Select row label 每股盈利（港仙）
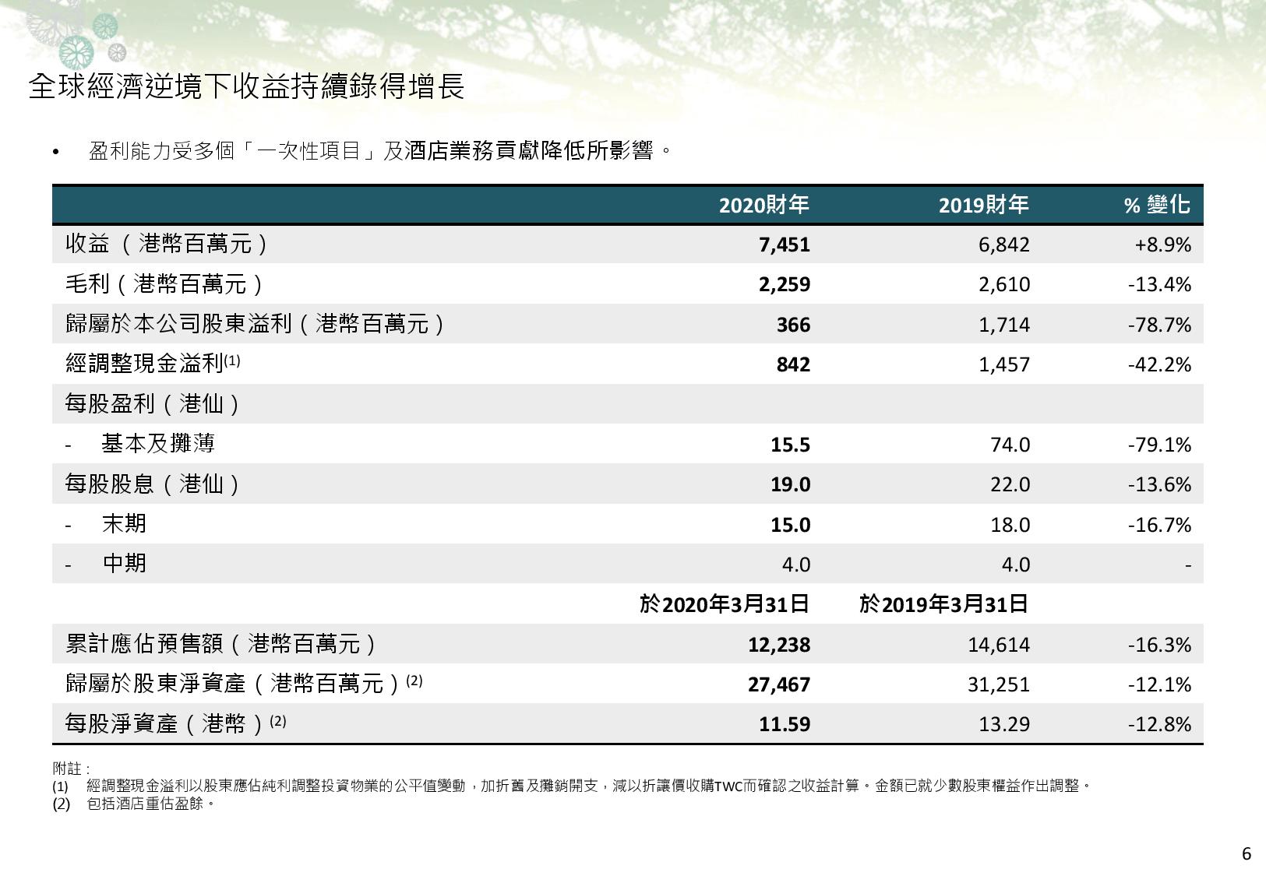The width and height of the screenshot is (1266, 876). (x=153, y=403)
